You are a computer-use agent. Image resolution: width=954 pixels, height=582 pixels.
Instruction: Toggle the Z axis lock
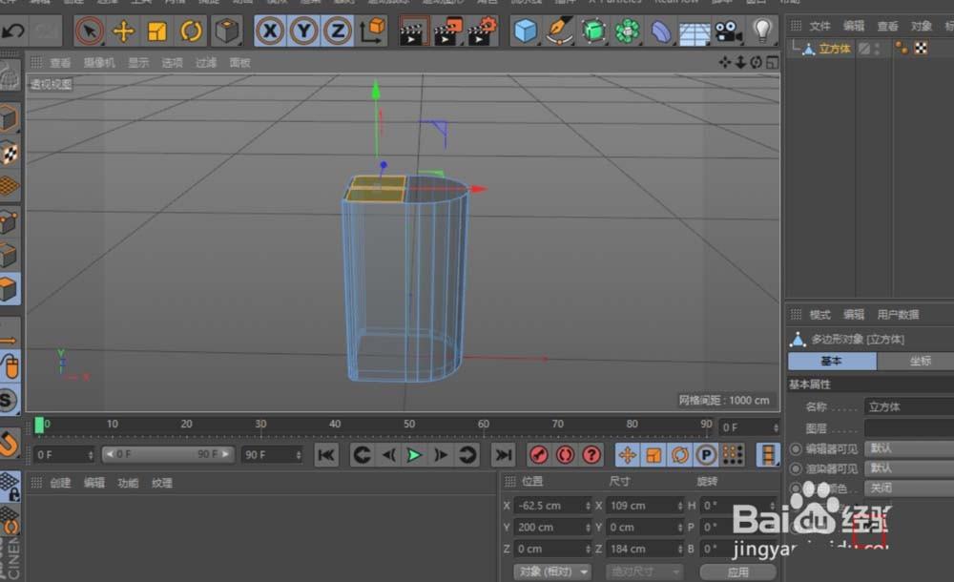point(336,31)
